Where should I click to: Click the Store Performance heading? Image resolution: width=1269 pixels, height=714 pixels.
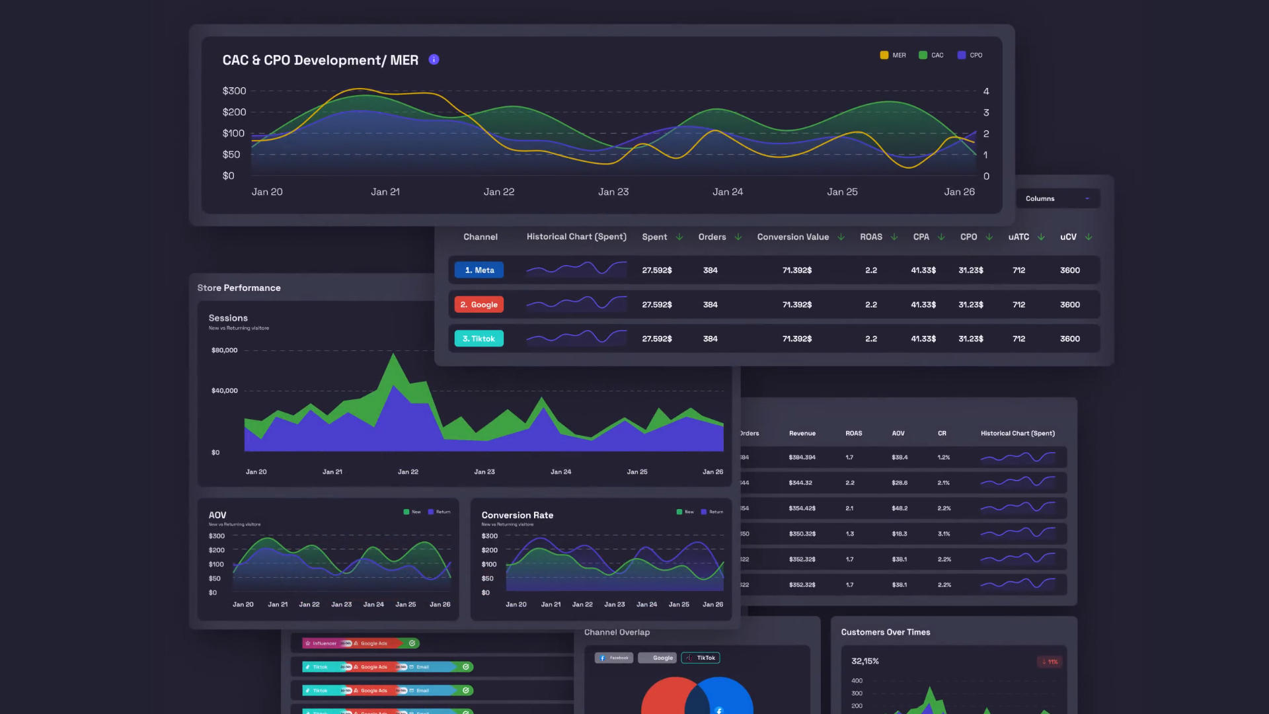click(x=239, y=288)
